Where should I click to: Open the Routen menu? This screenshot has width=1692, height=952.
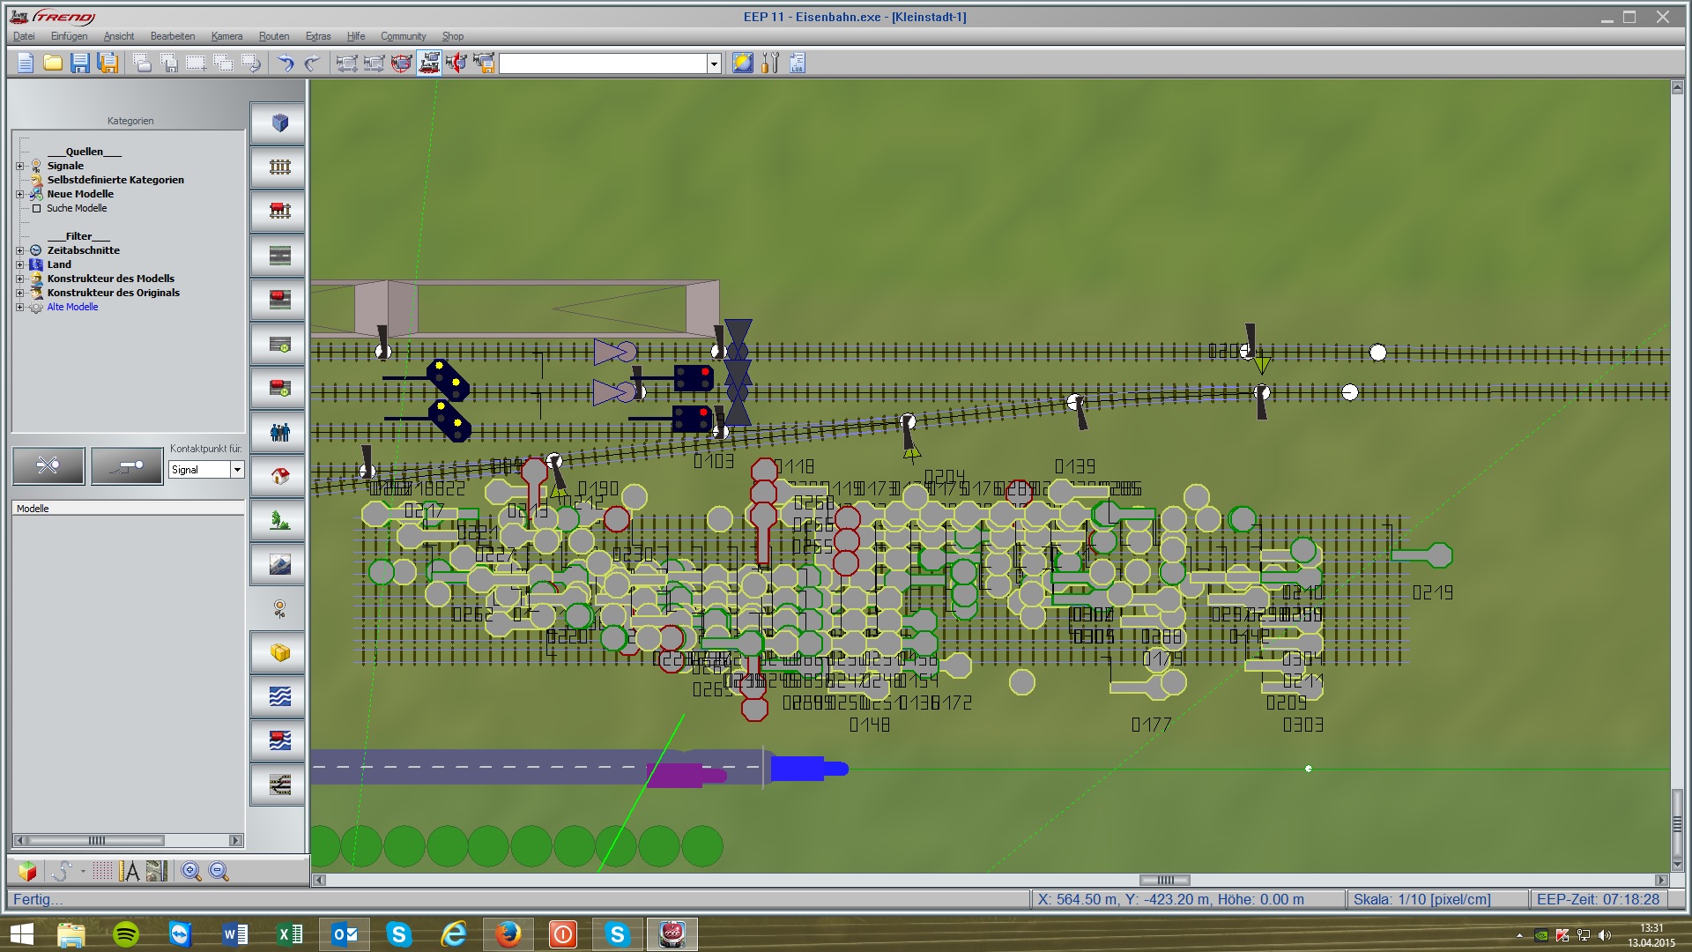[x=273, y=36]
